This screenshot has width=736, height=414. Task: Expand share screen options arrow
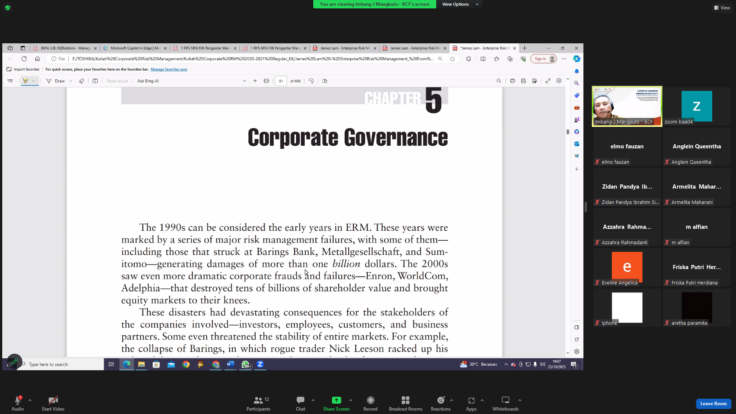[351, 400]
